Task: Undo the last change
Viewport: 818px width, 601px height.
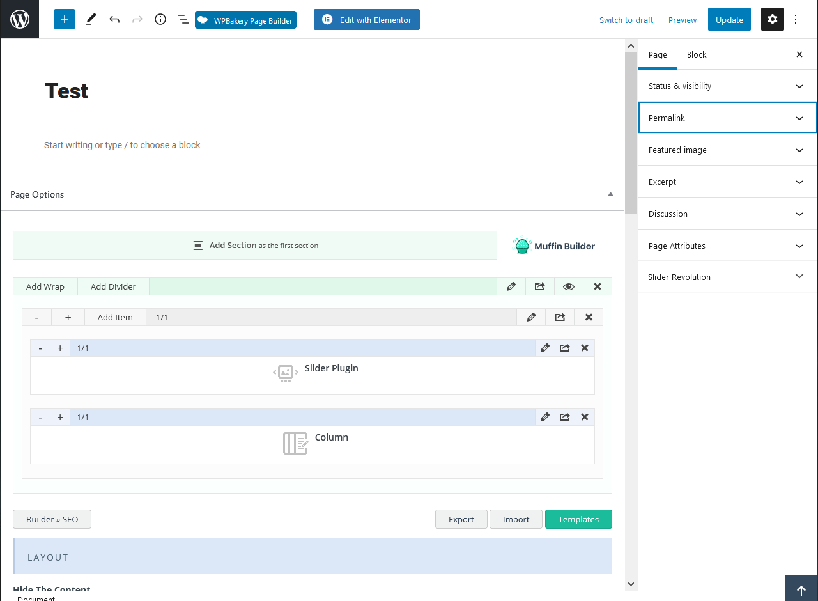Action: [x=114, y=19]
